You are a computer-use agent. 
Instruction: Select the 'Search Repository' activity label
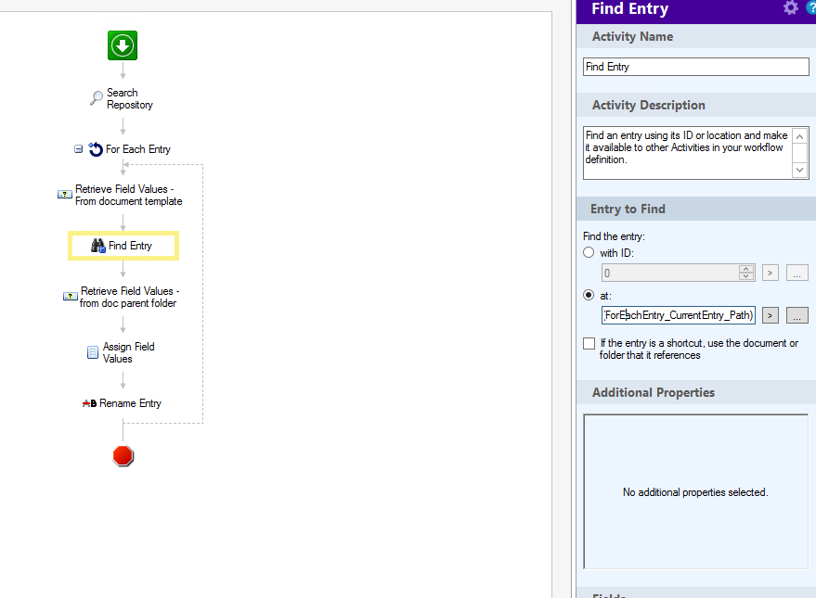point(130,98)
